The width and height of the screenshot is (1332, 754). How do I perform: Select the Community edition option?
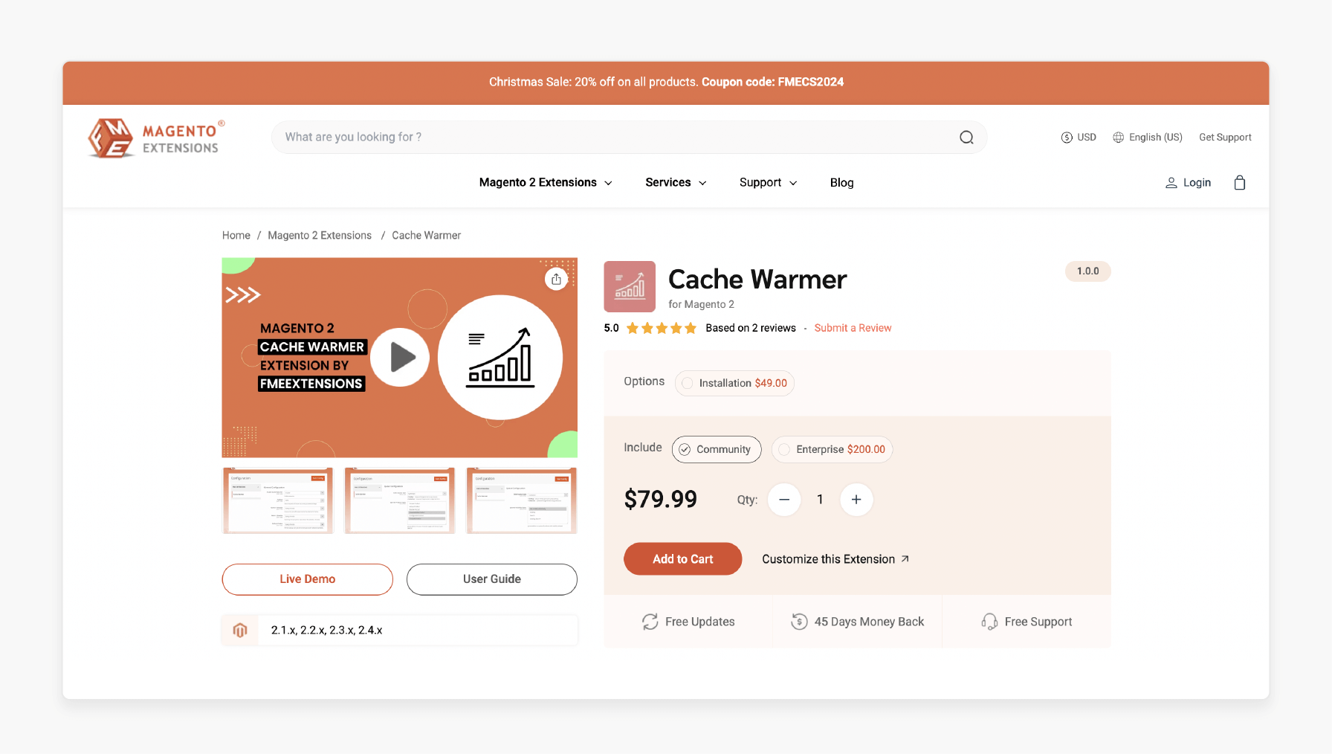point(717,449)
